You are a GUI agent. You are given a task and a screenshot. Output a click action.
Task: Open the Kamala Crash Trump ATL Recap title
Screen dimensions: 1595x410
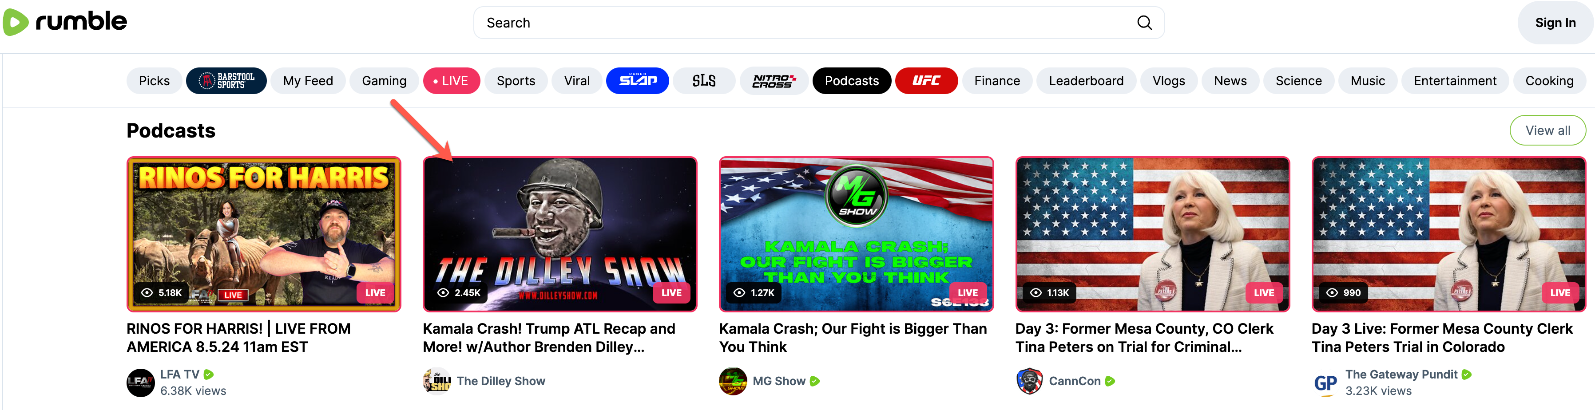click(548, 338)
